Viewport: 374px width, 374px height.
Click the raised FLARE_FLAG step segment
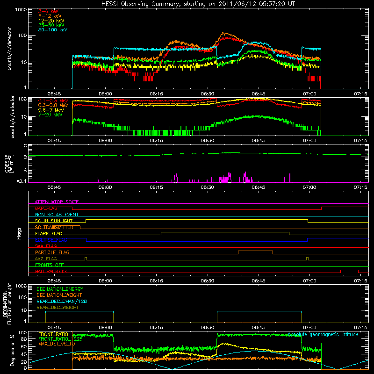point(225,232)
